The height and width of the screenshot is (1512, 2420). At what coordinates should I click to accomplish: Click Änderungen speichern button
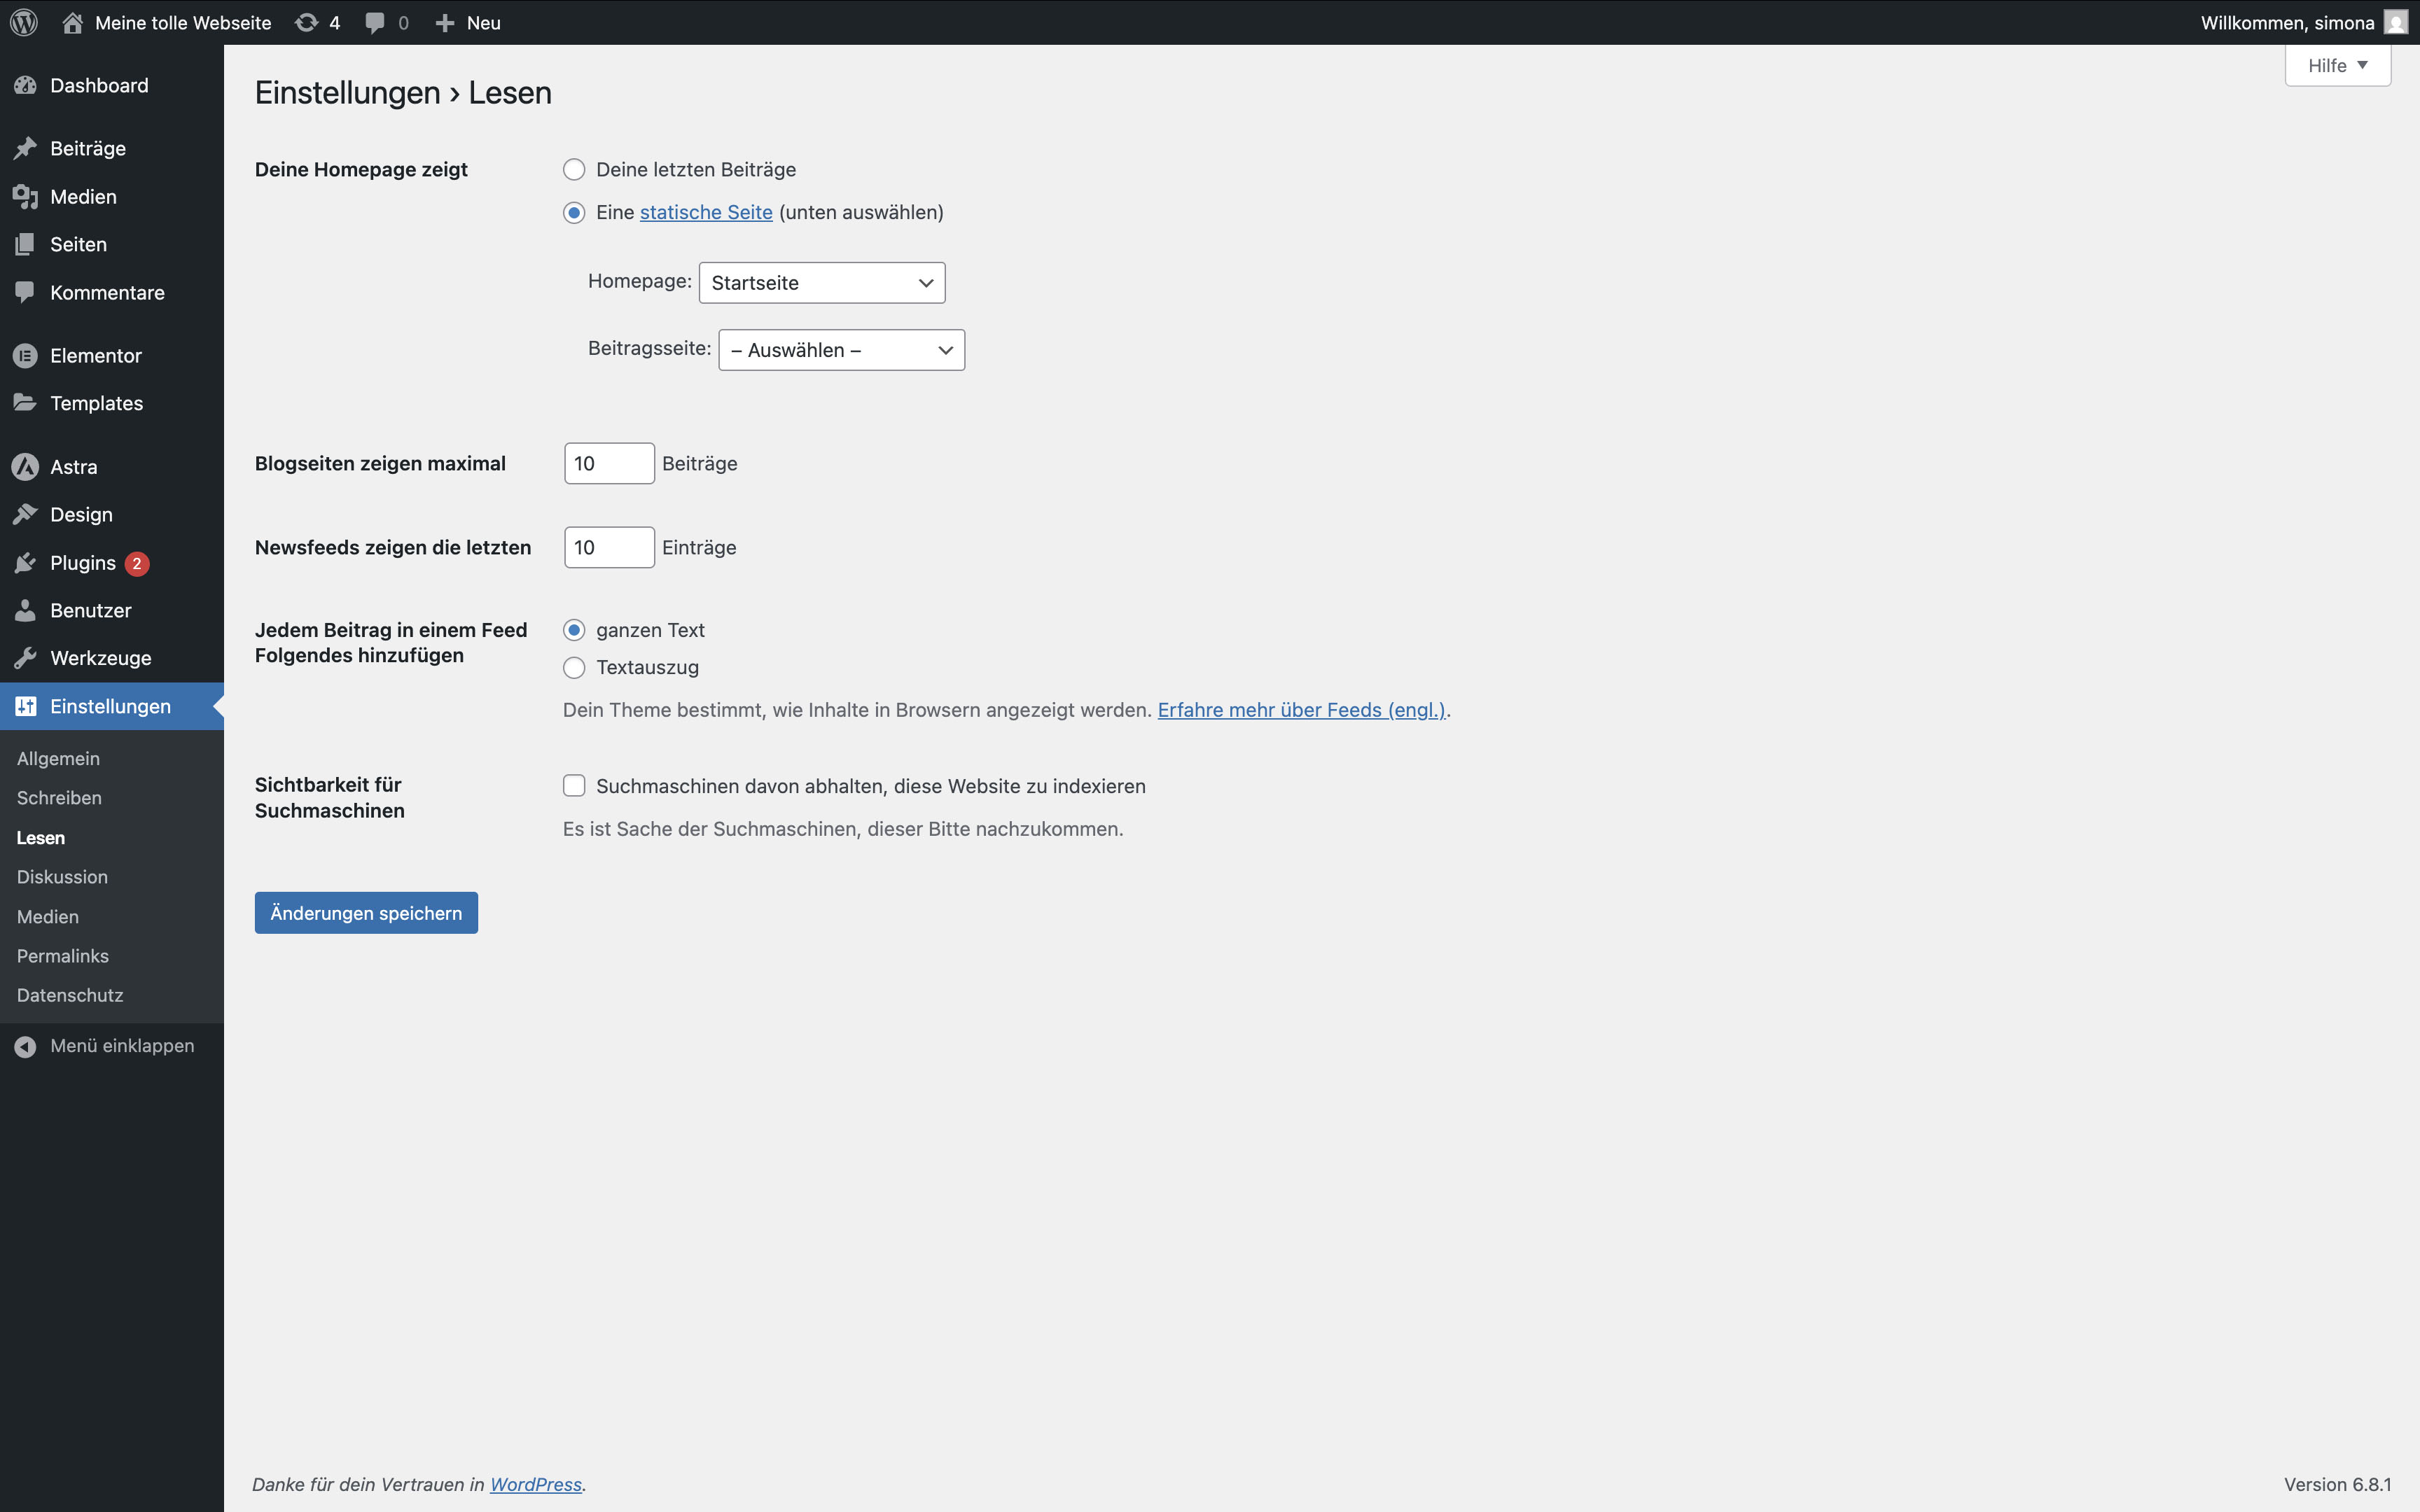(366, 913)
